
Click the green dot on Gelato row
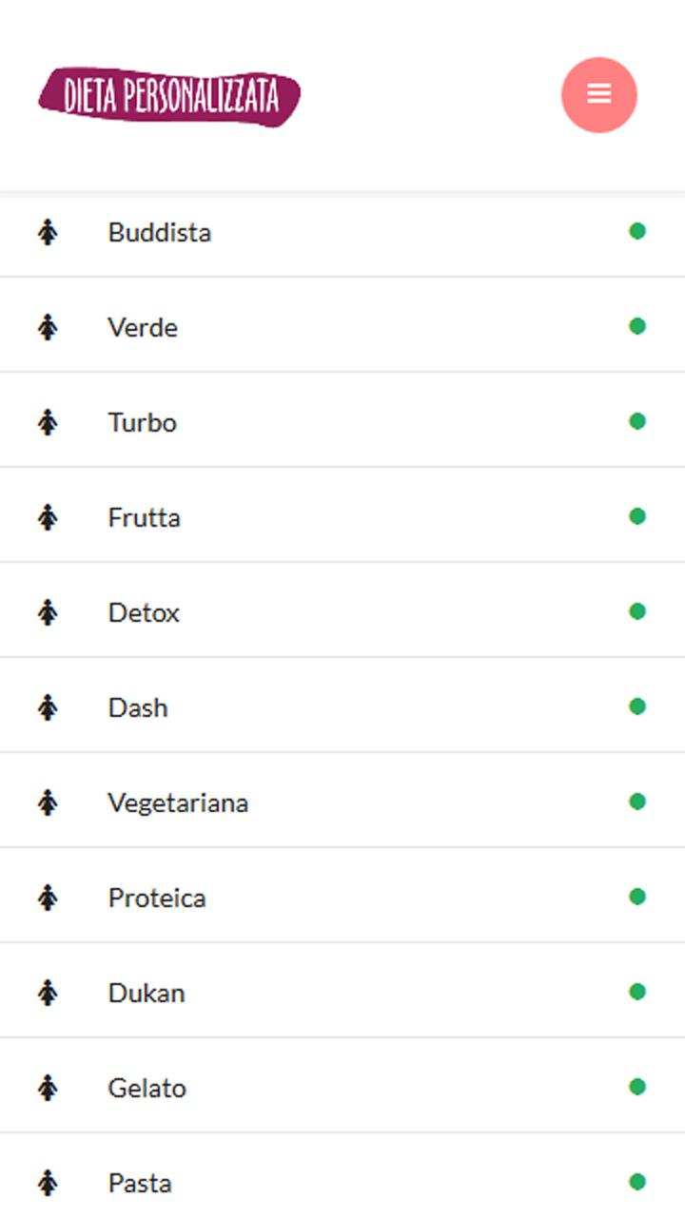(x=637, y=1087)
